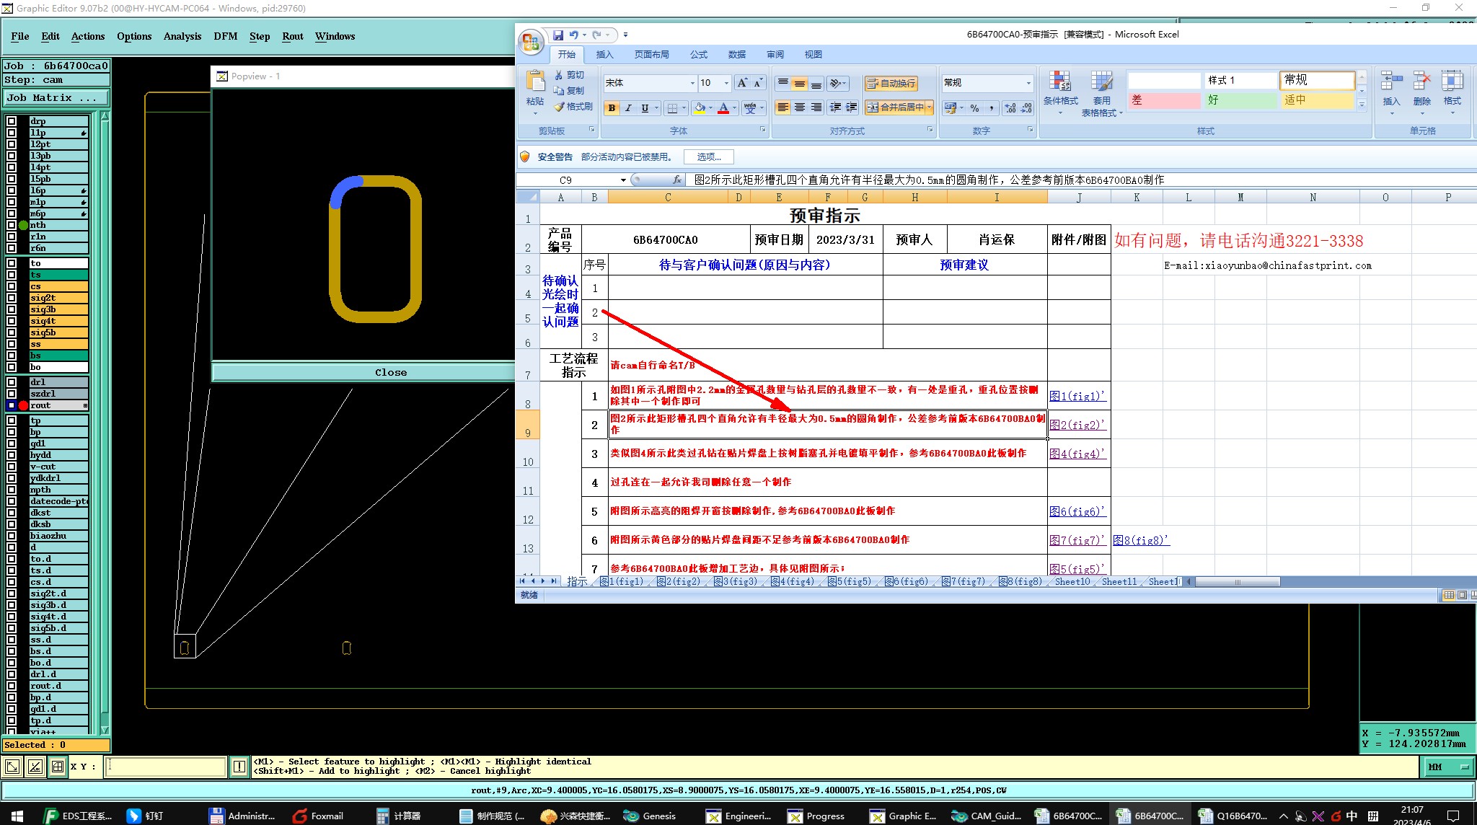This screenshot has width=1477, height=825.
Task: Open the 图4(fig4)' hyperlink in cell
Action: (x=1076, y=454)
